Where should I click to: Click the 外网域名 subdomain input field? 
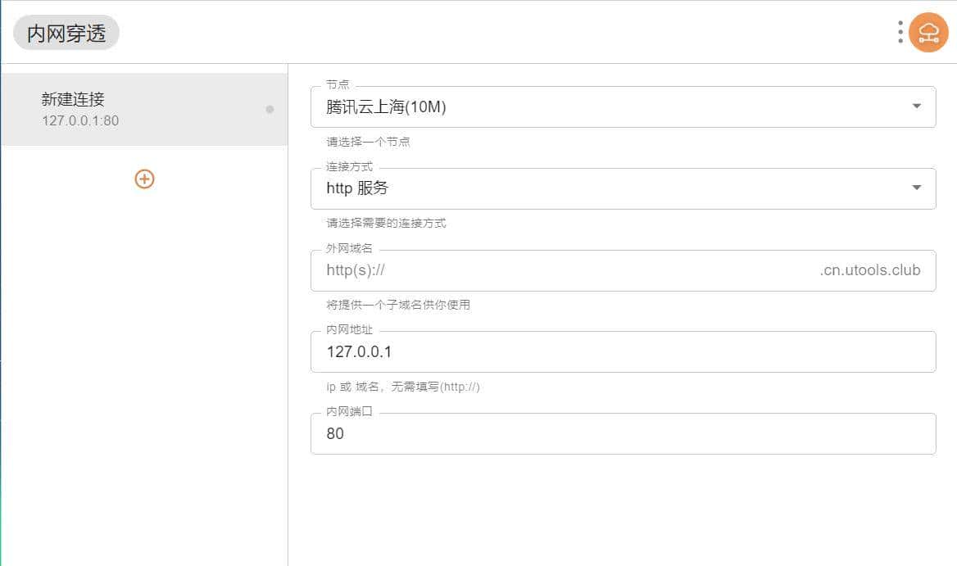[x=574, y=270]
